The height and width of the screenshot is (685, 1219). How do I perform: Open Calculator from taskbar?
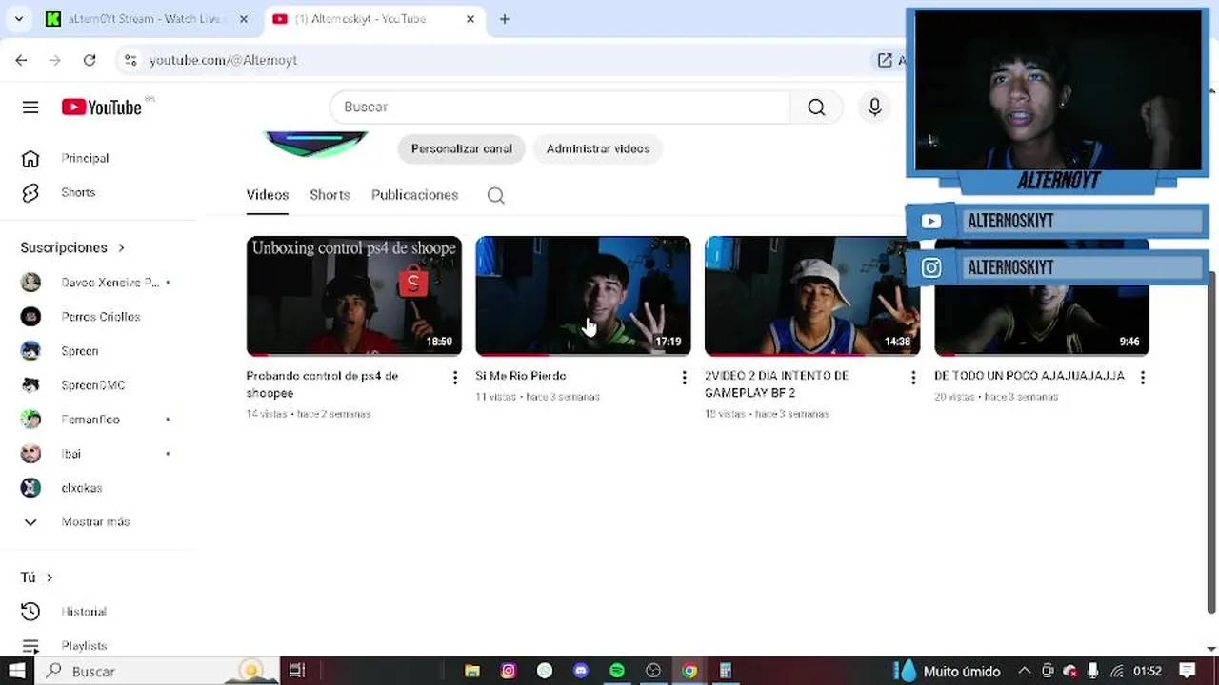click(726, 671)
